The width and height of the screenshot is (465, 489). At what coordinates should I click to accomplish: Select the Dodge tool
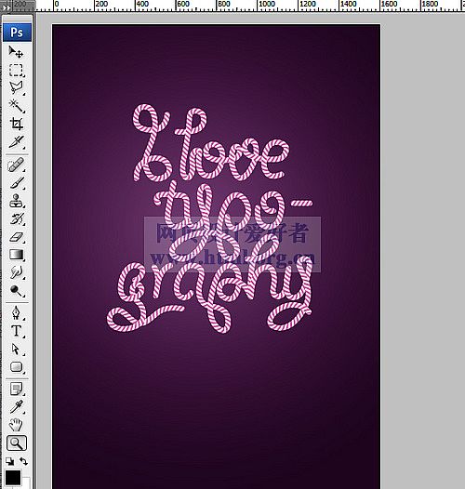click(x=16, y=291)
